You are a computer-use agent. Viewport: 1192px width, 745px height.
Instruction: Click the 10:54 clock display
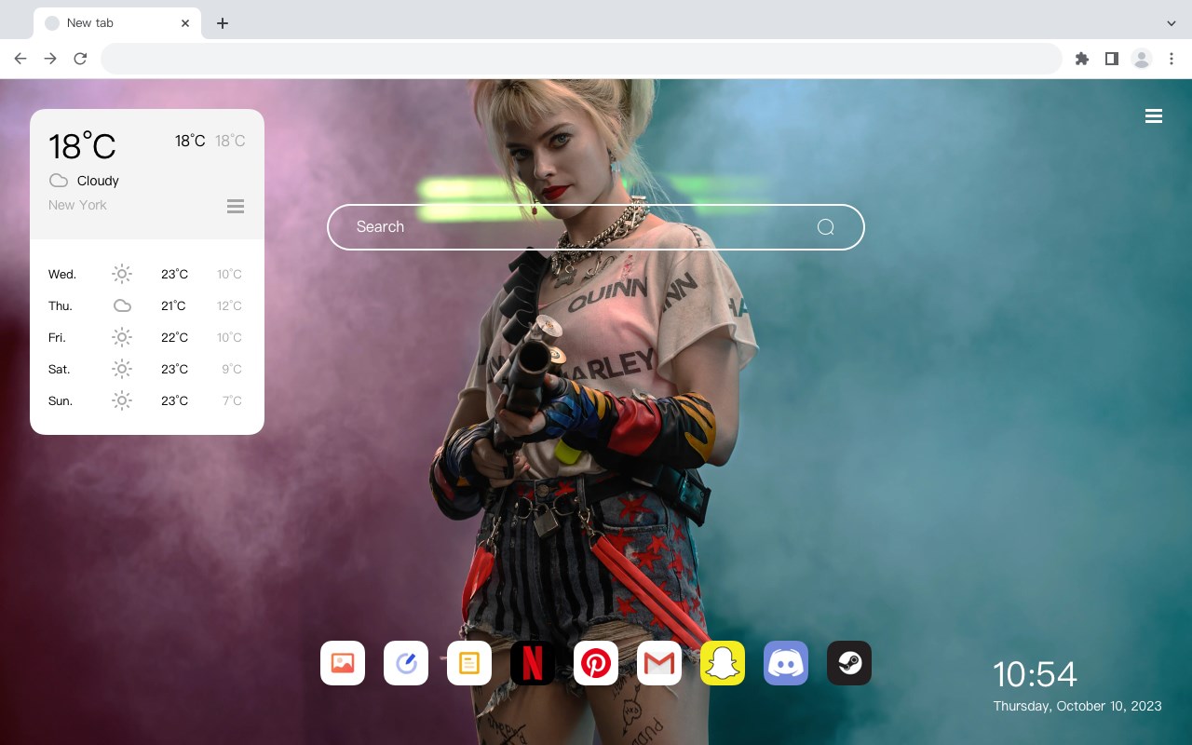(x=1035, y=673)
